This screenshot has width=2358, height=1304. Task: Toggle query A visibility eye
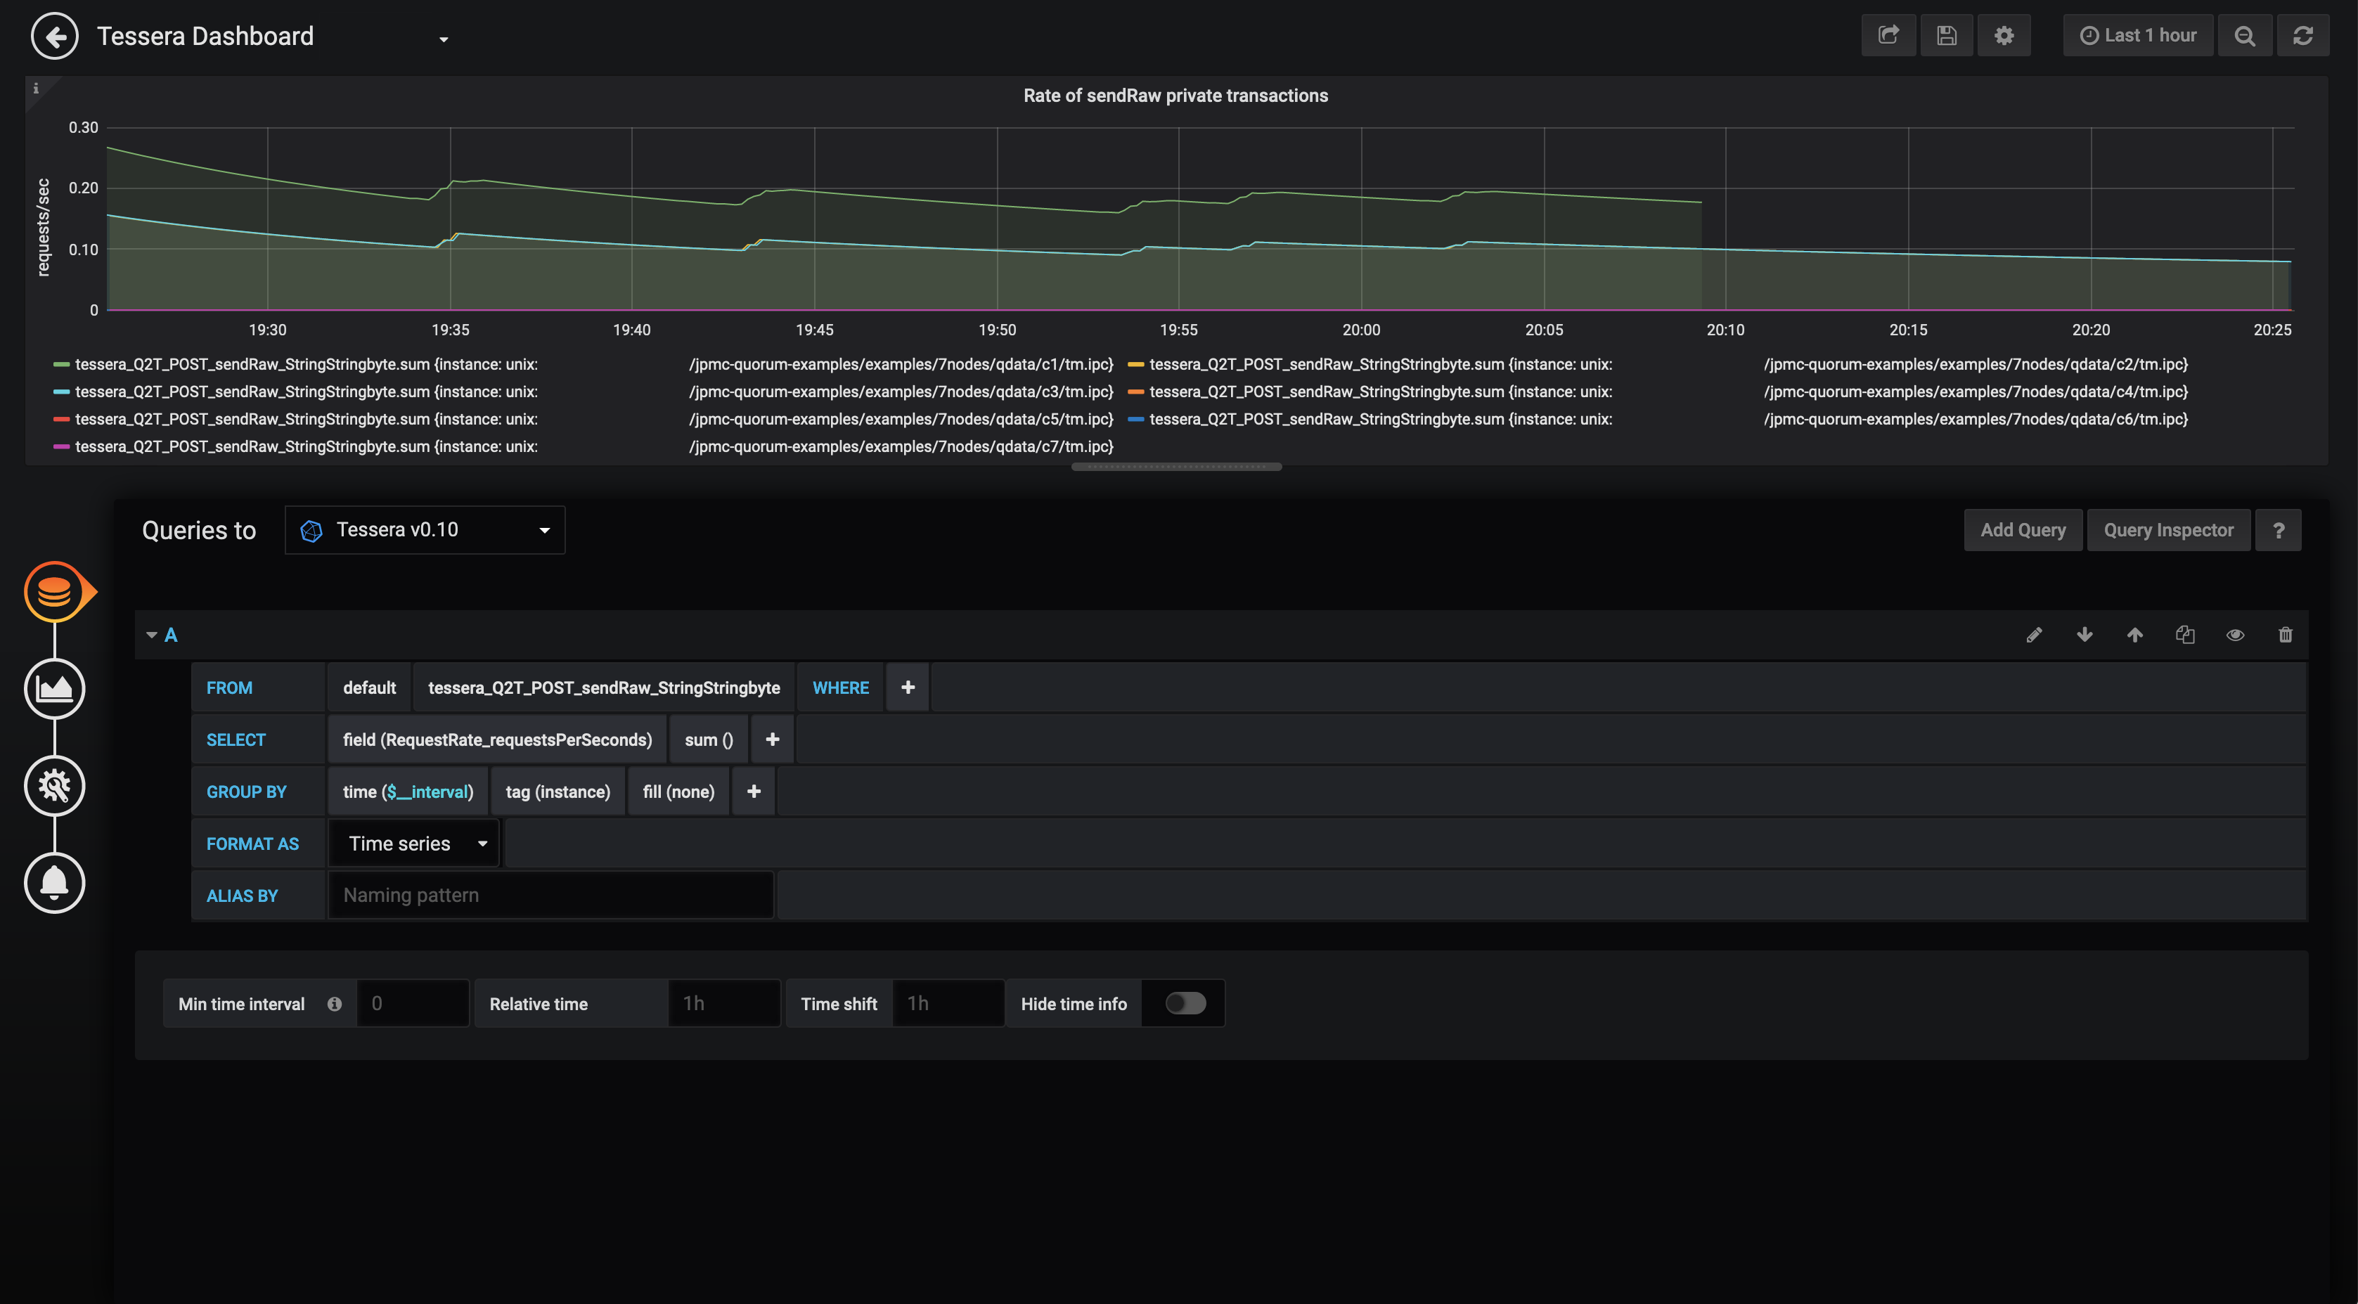2236,634
